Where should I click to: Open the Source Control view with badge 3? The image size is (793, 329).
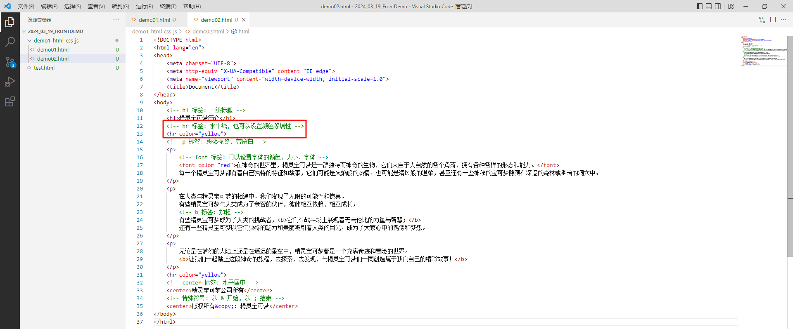pos(10,62)
